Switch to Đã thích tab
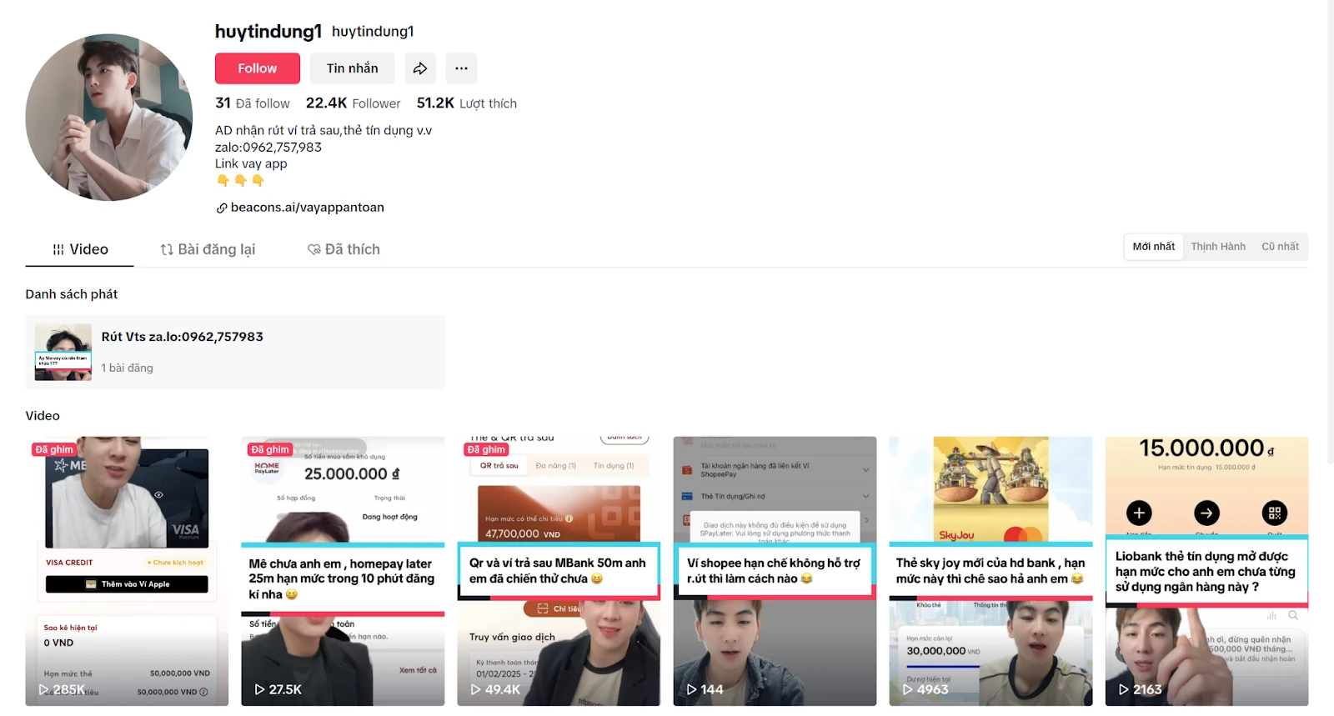Viewport: 1334px width, 716px height. point(344,249)
